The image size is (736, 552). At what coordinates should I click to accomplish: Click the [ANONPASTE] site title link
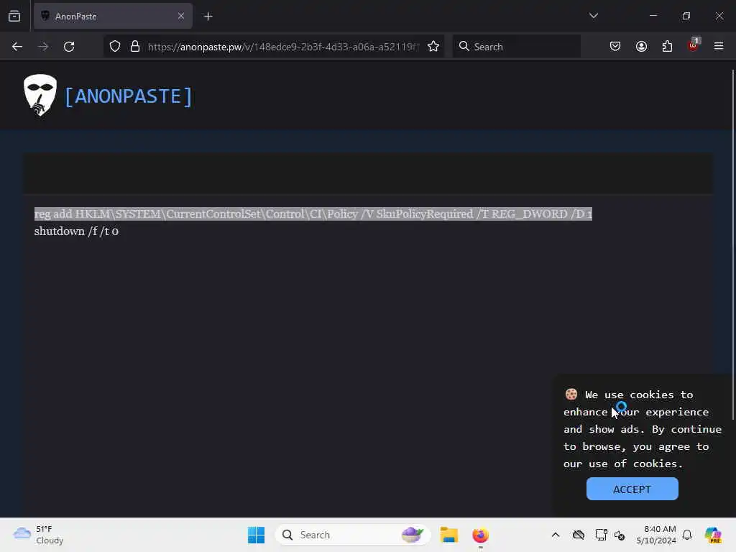point(128,96)
